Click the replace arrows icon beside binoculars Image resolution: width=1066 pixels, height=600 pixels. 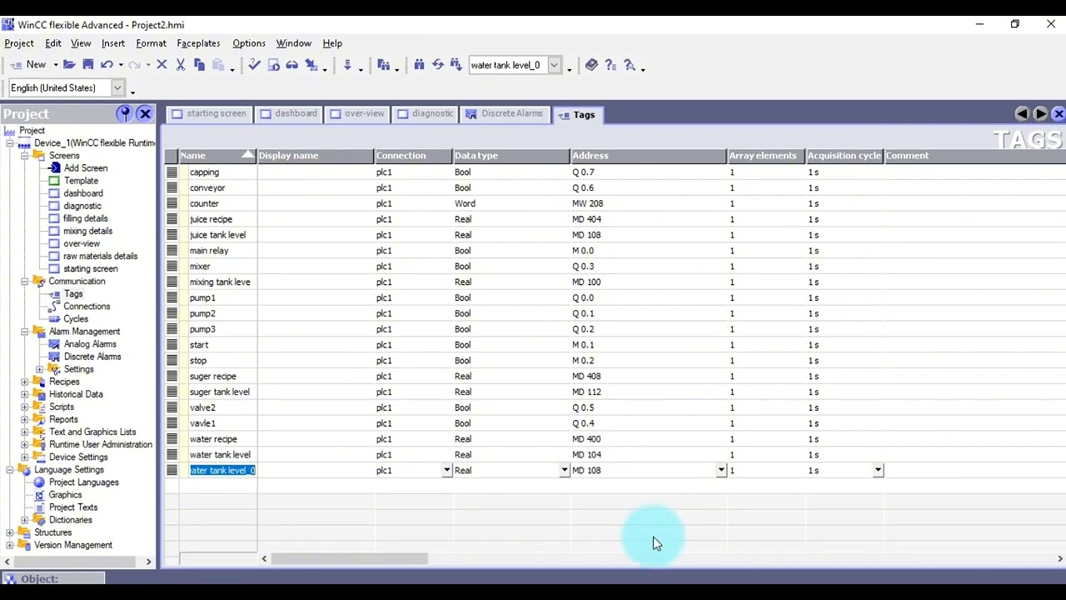(437, 64)
